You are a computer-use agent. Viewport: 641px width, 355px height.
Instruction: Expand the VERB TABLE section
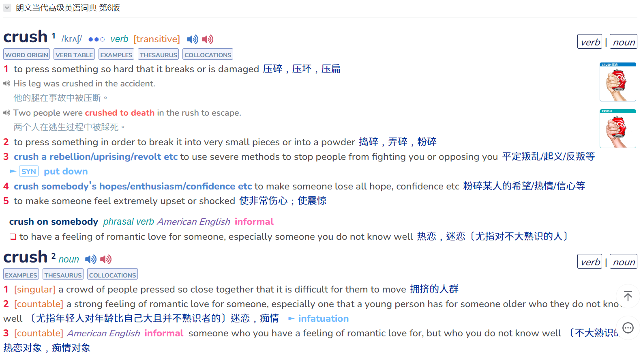[74, 54]
